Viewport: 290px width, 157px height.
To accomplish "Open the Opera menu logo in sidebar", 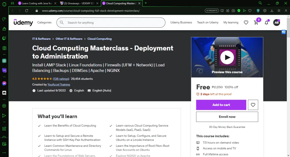I will click(x=4, y=4).
